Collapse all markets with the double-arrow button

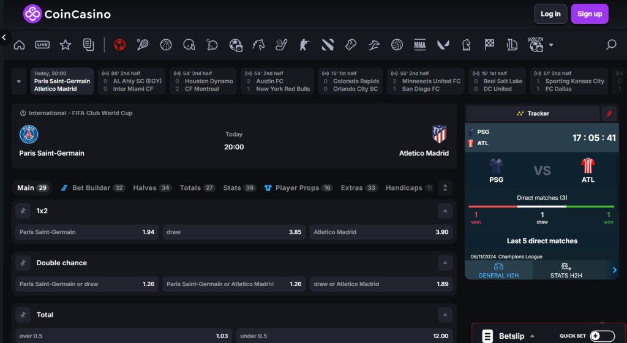(x=445, y=188)
